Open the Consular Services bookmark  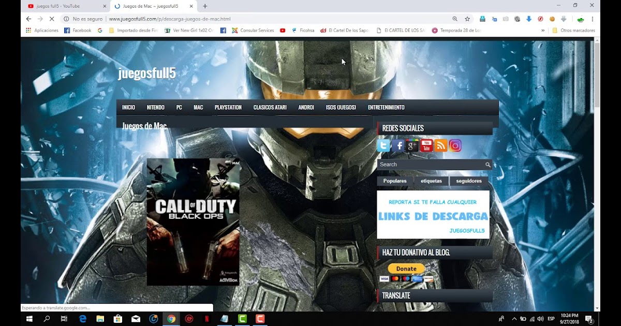click(x=252, y=31)
